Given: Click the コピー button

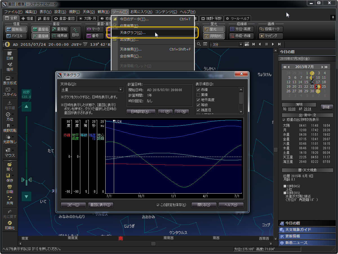Looking at the screenshot, I should coord(73,205).
